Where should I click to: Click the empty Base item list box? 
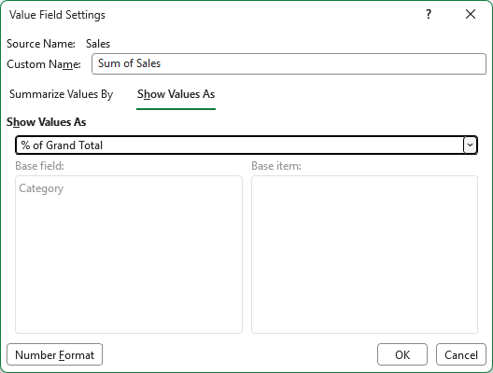364,255
